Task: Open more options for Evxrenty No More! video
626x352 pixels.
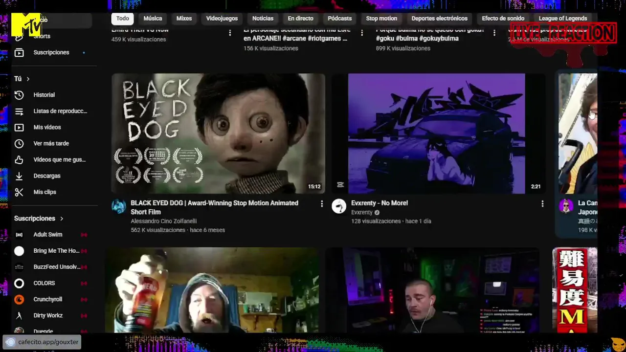Action: (542, 203)
